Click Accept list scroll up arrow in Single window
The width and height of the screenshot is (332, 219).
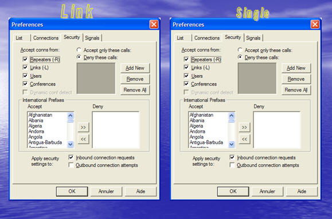pyautogui.click(x=232, y=116)
